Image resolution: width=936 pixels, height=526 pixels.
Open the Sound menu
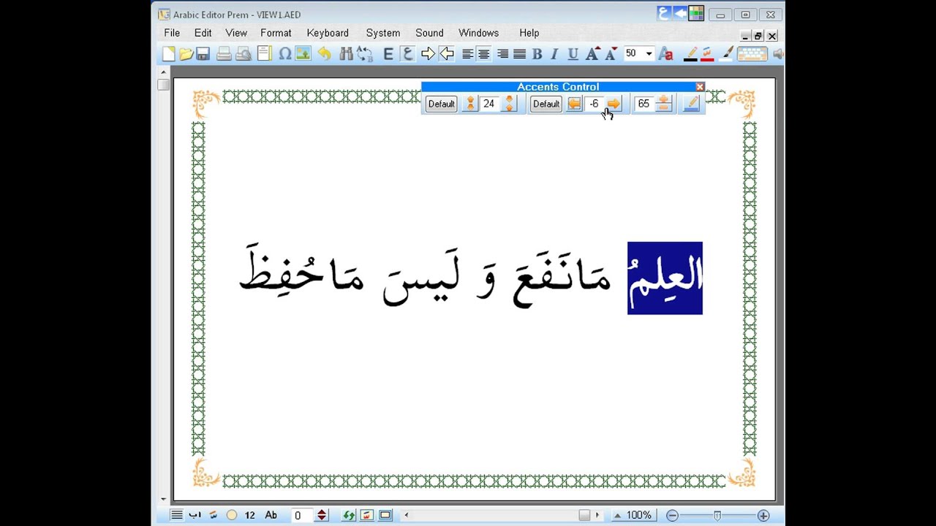pos(429,33)
